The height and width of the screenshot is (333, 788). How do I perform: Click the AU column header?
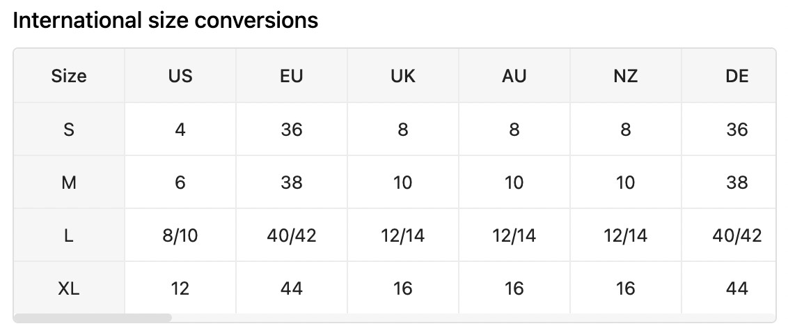tap(514, 76)
